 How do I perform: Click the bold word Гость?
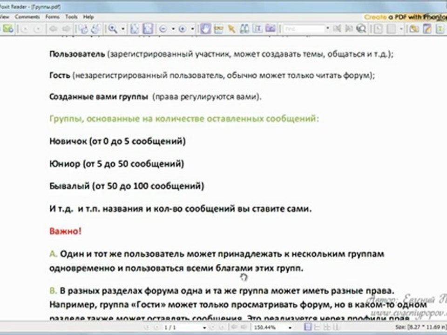[60, 75]
